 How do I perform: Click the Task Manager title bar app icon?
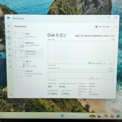[x=9, y=18]
